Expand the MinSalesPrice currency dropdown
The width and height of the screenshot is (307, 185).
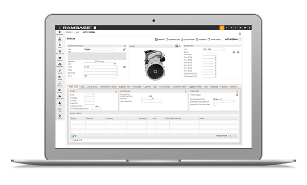point(157,101)
